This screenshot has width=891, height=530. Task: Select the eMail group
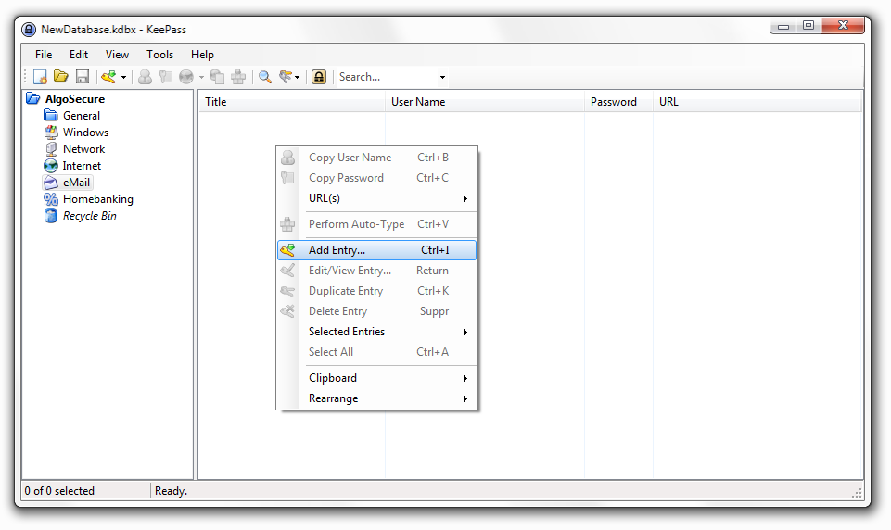[x=76, y=183]
